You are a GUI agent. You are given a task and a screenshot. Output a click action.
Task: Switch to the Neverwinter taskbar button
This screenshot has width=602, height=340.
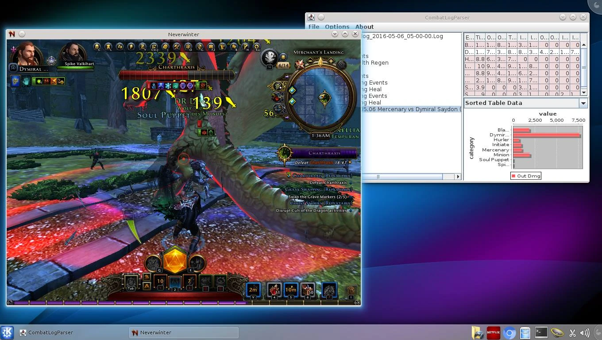184,332
